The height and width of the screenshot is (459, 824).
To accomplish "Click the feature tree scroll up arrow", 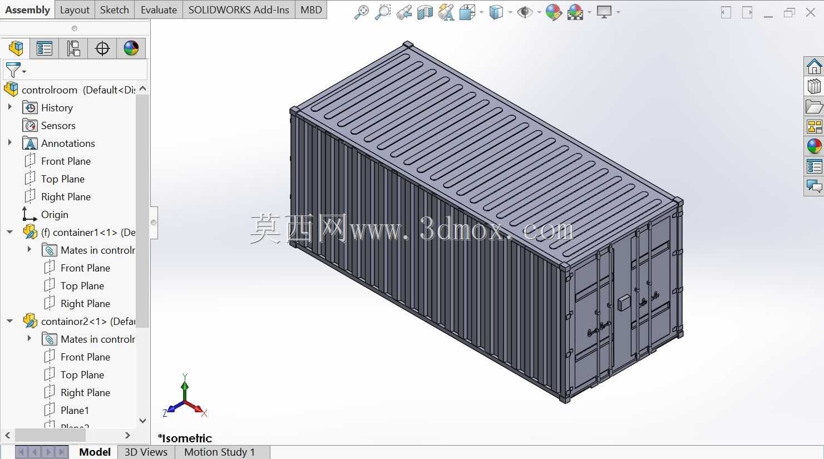I will (x=142, y=88).
